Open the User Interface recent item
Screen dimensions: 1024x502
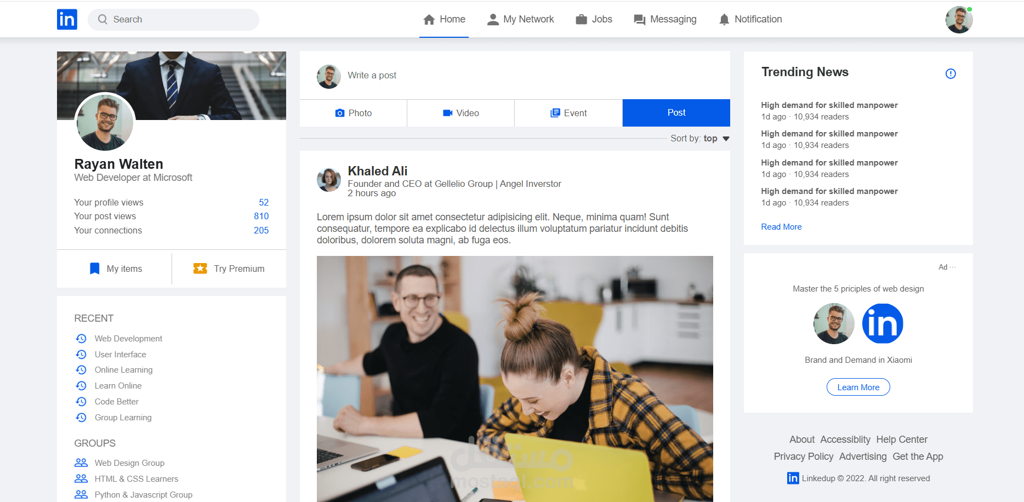pos(120,355)
